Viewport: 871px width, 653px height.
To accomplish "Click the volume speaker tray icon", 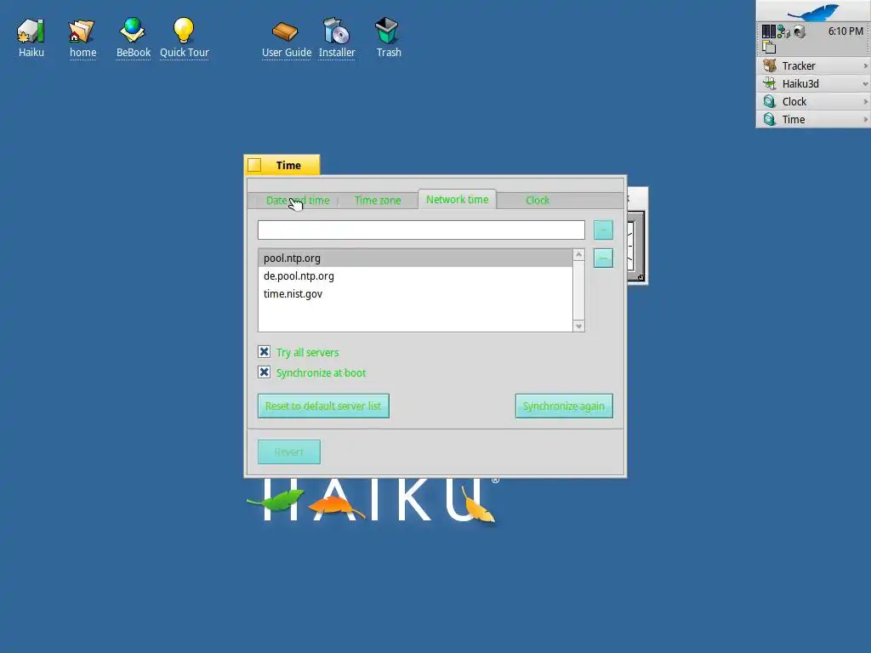I will [x=800, y=31].
